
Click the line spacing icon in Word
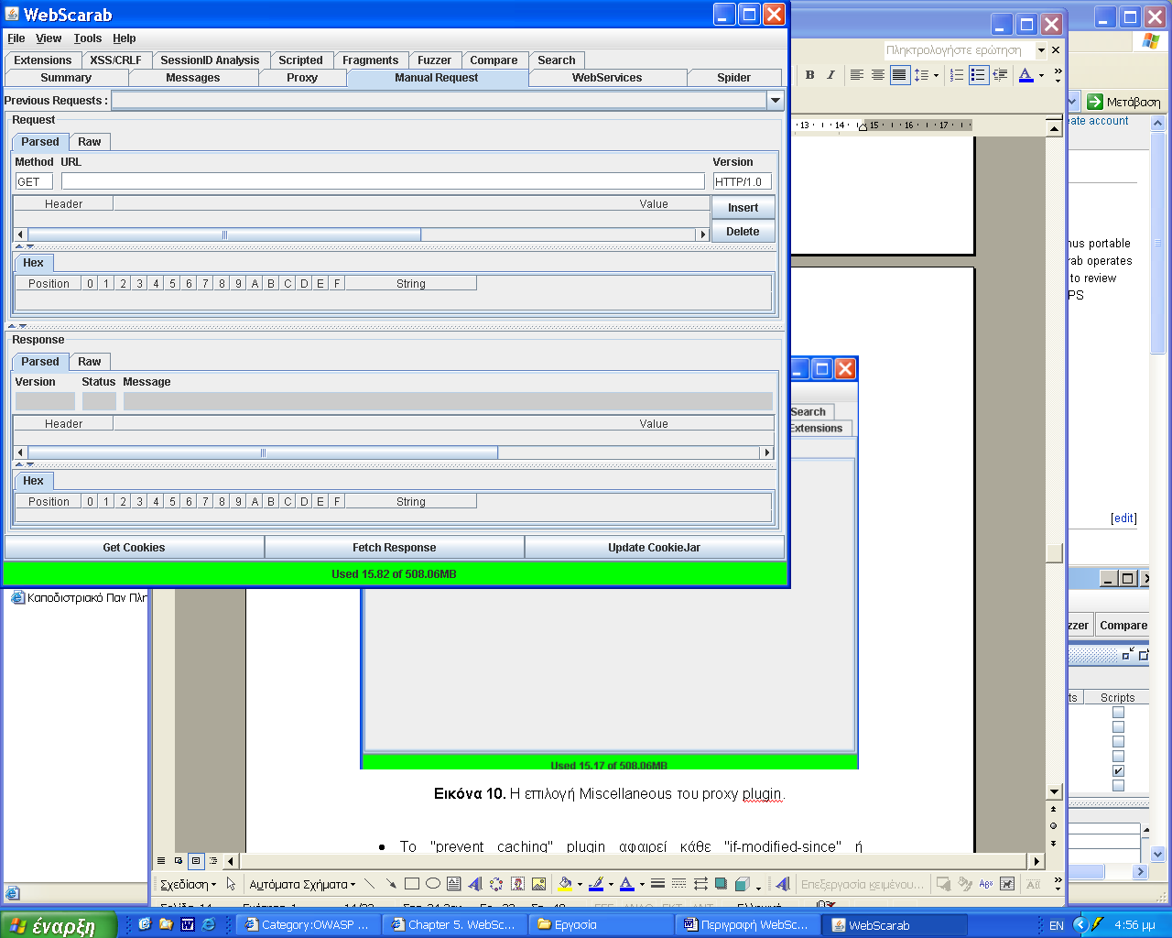point(921,75)
